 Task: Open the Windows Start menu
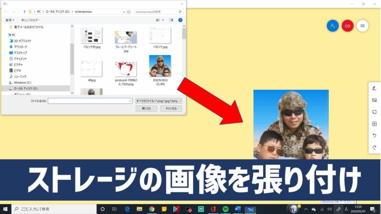tap(5, 209)
